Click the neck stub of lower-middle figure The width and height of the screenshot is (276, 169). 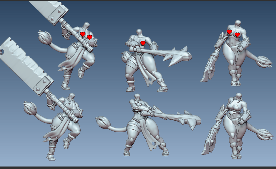pos(137,96)
